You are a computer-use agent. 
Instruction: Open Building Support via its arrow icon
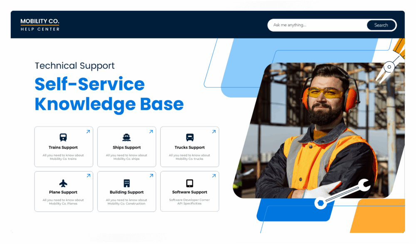click(x=151, y=176)
